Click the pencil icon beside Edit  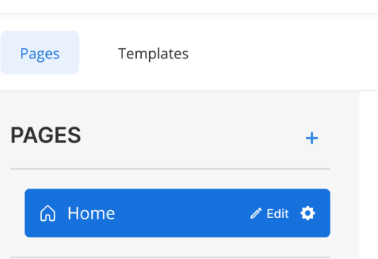click(256, 213)
